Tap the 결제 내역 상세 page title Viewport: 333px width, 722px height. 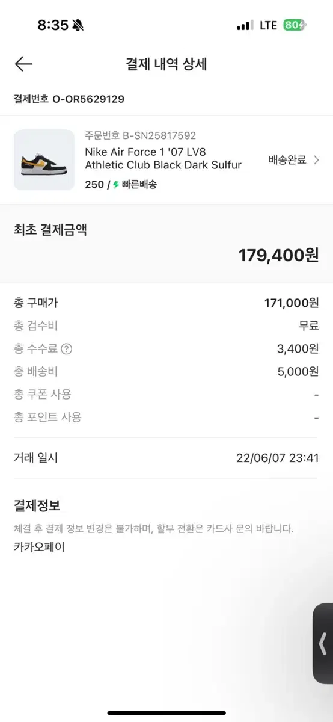click(166, 64)
